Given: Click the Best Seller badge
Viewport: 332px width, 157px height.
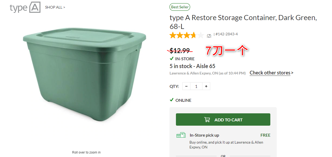Looking at the screenshot, I should click(x=180, y=7).
